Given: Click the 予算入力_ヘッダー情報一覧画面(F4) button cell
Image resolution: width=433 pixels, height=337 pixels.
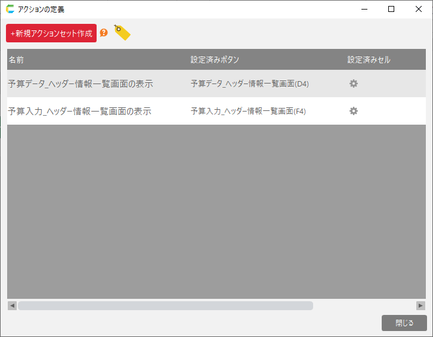Looking at the screenshot, I should (248, 112).
